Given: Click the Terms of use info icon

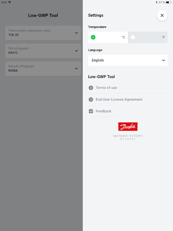Looking at the screenshot, I should click(x=91, y=88).
